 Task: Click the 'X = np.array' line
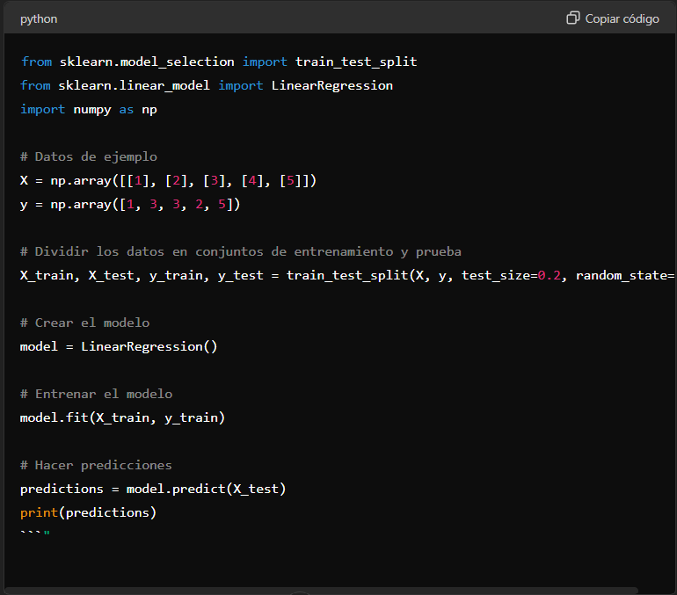point(169,180)
